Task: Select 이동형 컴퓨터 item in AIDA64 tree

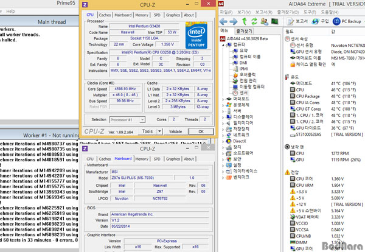Action: tap(249, 86)
